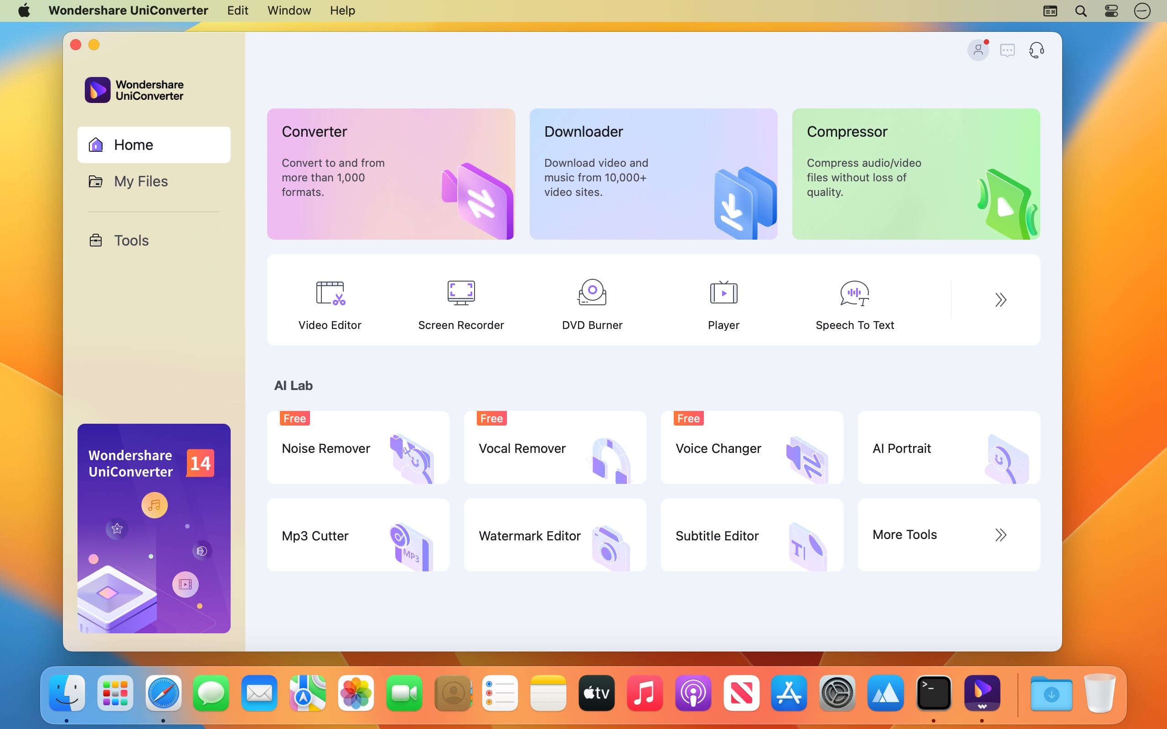This screenshot has width=1167, height=729.
Task: Open the Player tool icon
Action: [723, 292]
